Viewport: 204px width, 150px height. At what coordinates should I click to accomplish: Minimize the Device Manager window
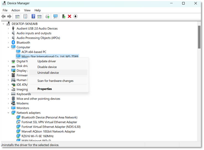click(x=171, y=3)
